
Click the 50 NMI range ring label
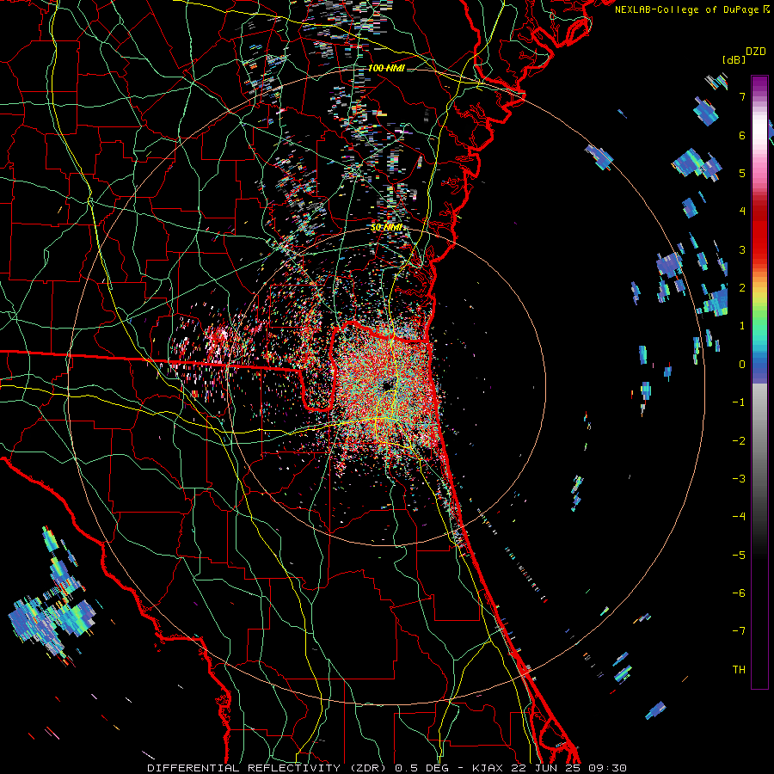386,228
